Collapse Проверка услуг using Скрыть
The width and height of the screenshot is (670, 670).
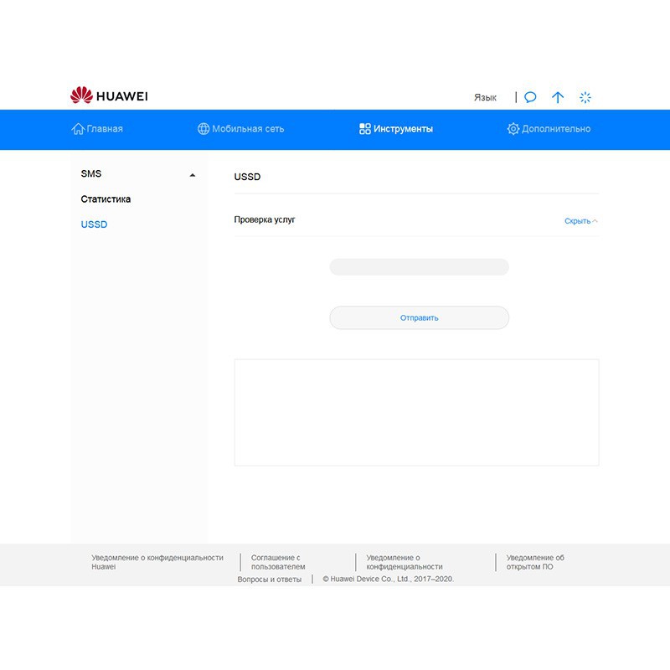(x=580, y=221)
